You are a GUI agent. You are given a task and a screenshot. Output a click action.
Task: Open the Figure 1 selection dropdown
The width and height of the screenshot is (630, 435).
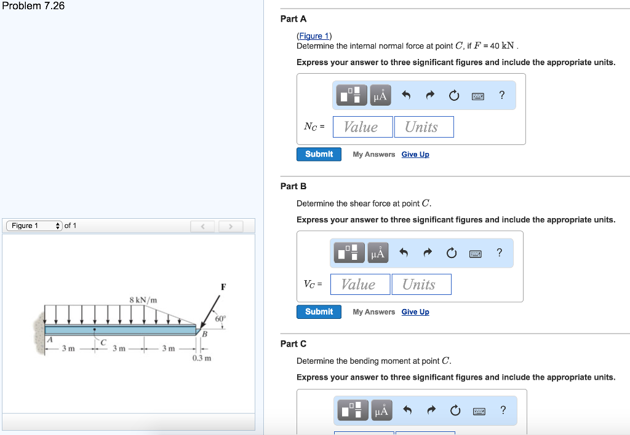(x=32, y=225)
